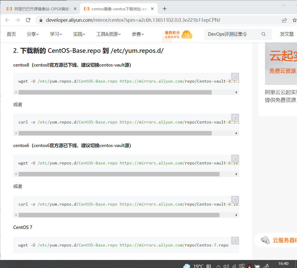Image resolution: width=297 pixels, height=268 pixels.
Task: Open the tab search chevron at top right
Action: pyautogui.click(x=284, y=5)
